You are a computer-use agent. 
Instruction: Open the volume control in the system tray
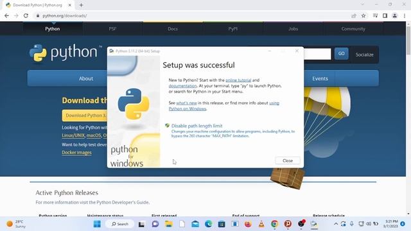click(369, 224)
